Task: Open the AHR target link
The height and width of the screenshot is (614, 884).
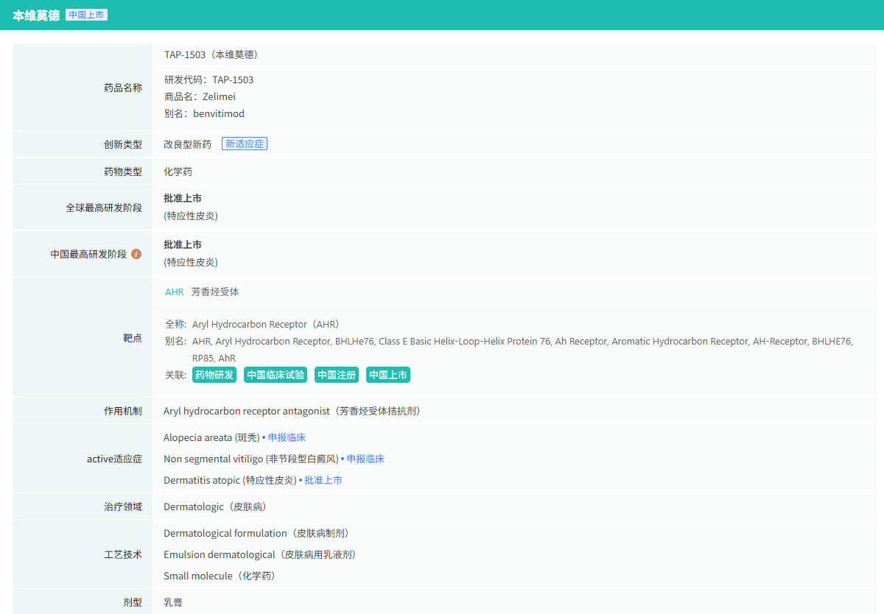Action: [175, 292]
